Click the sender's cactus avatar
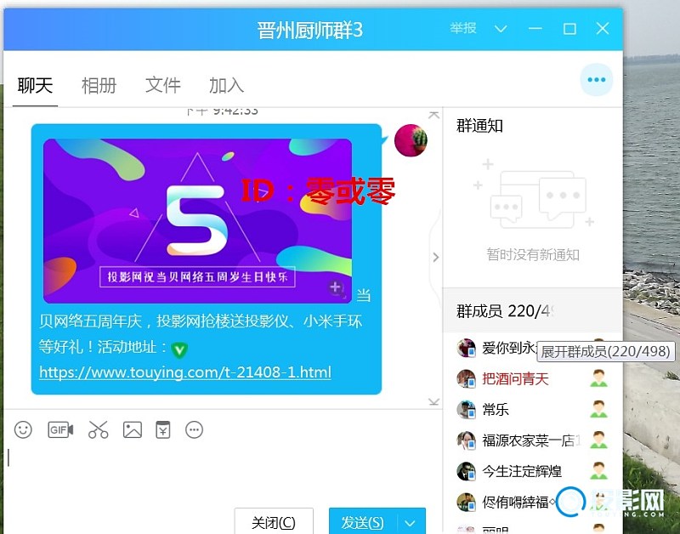Screen dimensions: 680x534 click(x=411, y=140)
